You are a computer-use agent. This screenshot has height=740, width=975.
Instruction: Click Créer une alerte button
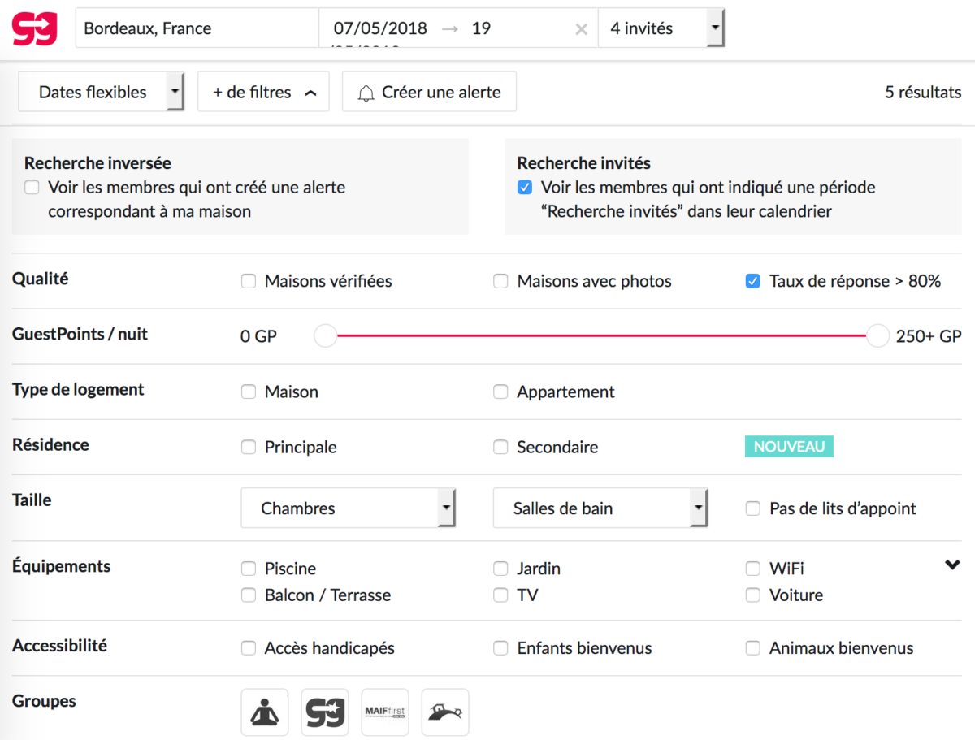(429, 92)
